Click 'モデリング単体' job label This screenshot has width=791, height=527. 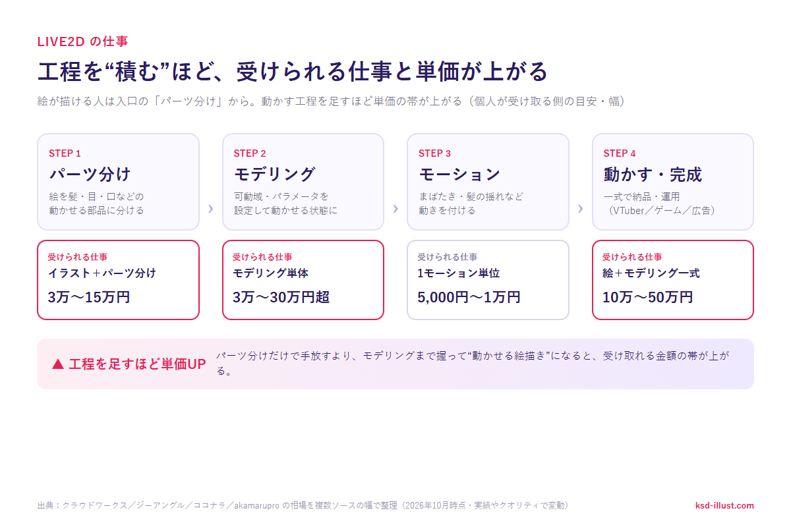[270, 273]
